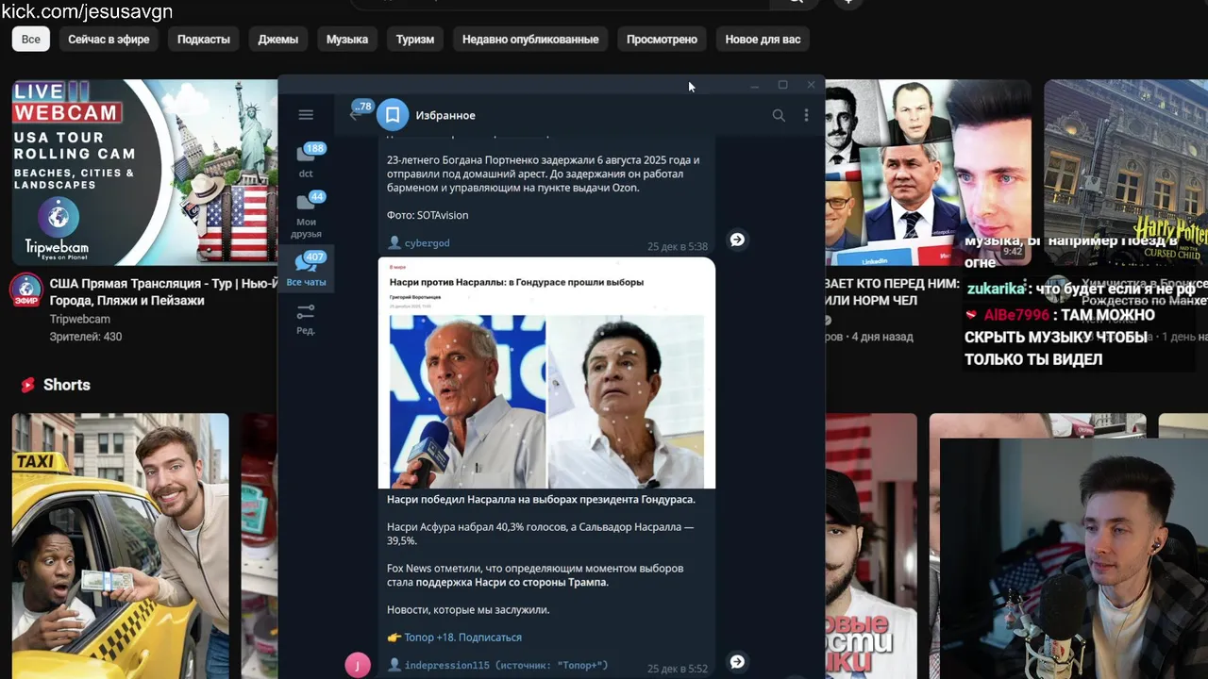Select the Туризм filter chip
The image size is (1208, 679).
(415, 39)
